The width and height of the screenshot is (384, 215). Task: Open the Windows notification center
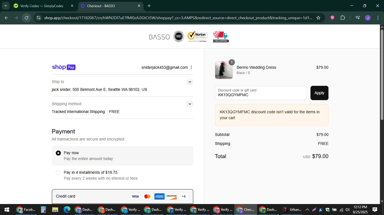click(x=375, y=210)
